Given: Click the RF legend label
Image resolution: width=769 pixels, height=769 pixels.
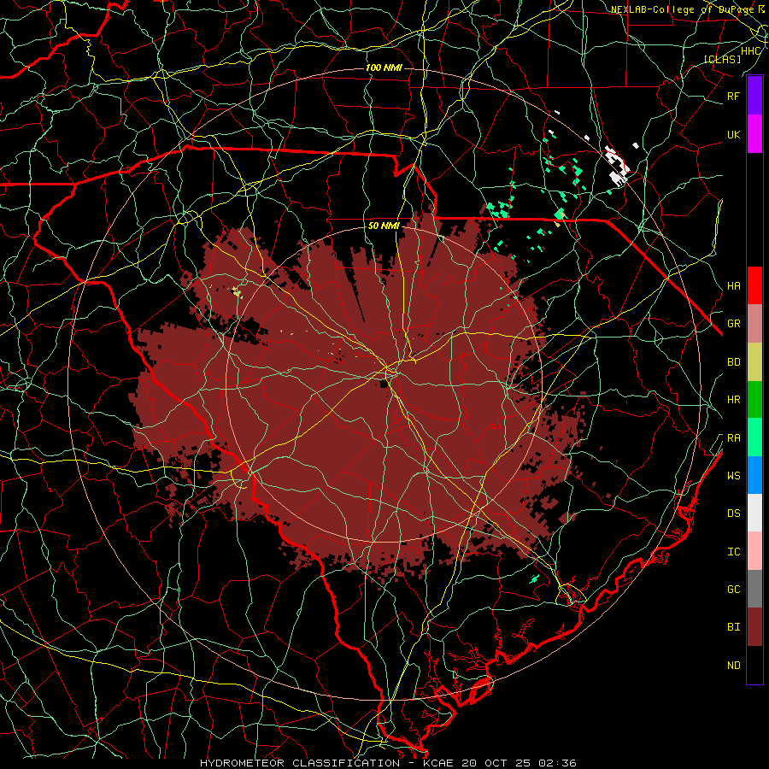Looking at the screenshot, I should coord(733,97).
